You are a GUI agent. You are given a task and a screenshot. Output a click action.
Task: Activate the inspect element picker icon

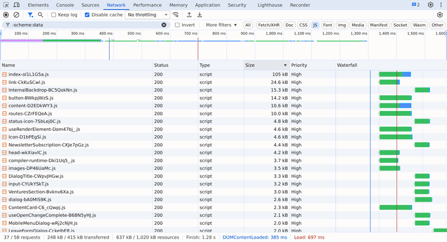click(6, 5)
